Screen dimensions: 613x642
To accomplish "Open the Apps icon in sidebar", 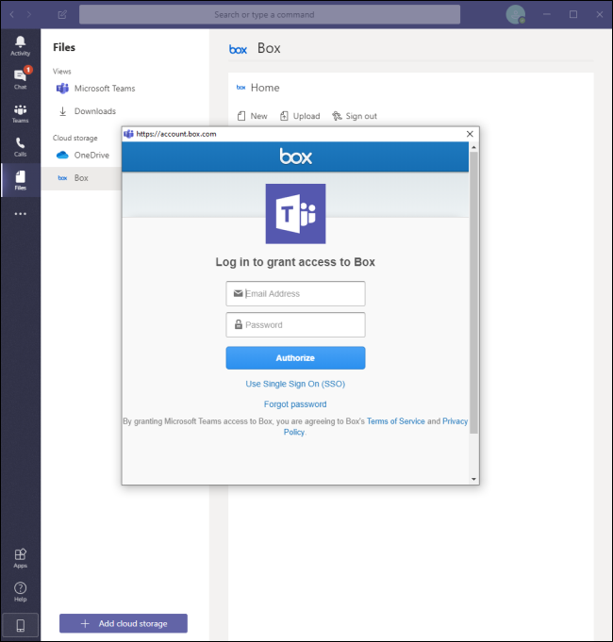I will pyautogui.click(x=20, y=558).
